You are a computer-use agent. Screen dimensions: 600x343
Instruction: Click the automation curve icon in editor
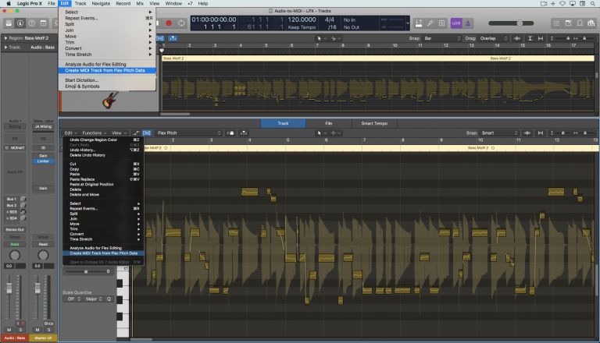click(x=135, y=133)
